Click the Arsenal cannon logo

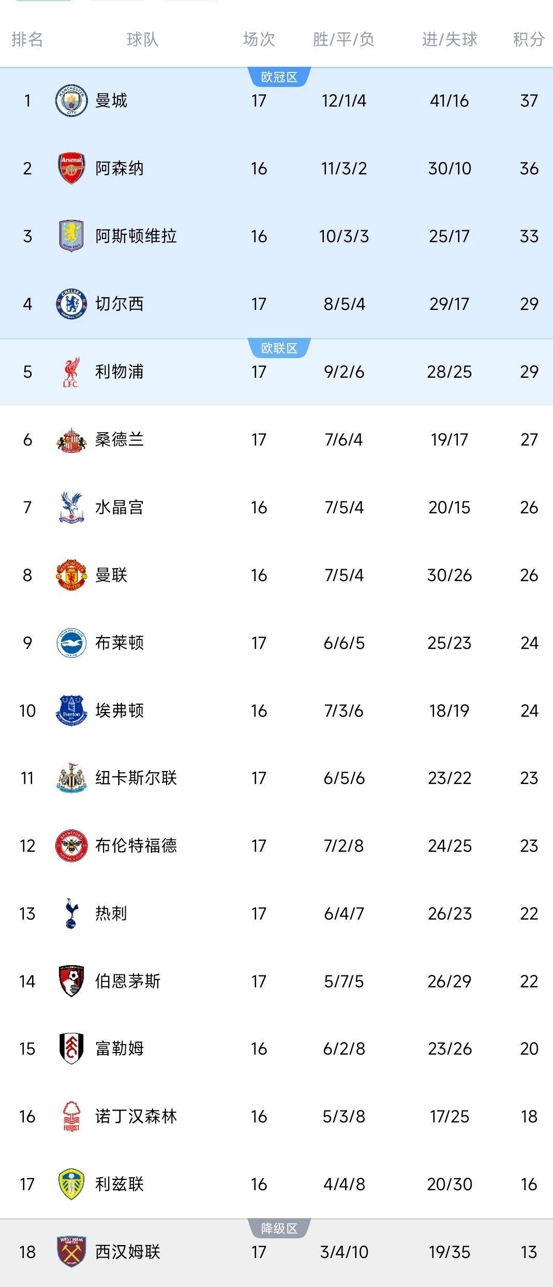click(72, 169)
